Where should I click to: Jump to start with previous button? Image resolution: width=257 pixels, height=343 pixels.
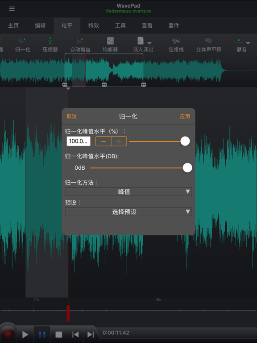point(75,335)
